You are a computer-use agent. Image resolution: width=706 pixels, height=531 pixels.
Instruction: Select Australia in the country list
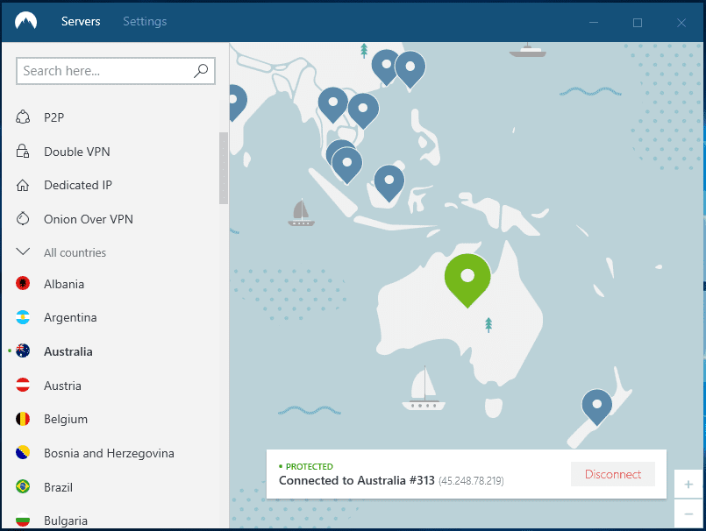click(x=68, y=351)
